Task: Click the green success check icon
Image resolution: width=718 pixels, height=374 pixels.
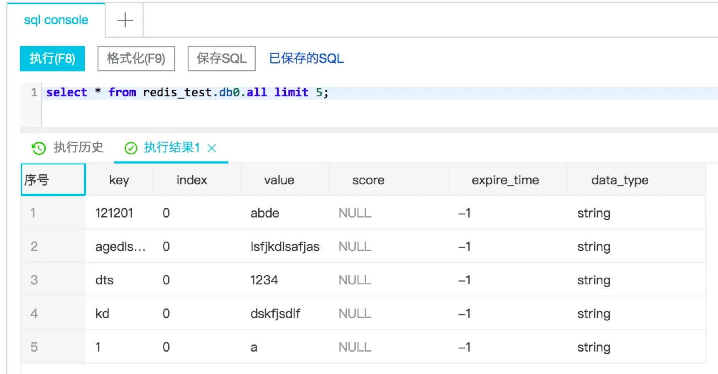Action: 131,148
